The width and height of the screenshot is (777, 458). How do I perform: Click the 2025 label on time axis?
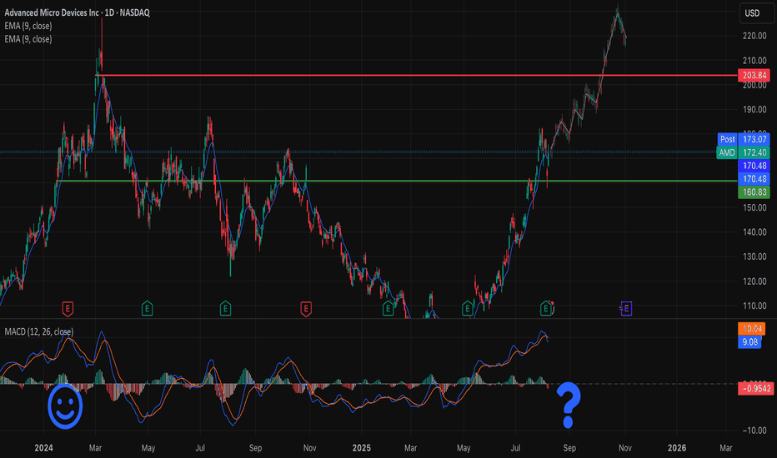click(x=361, y=448)
